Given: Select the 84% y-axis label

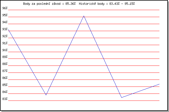Looking at the screenshot, I should 5,92.
